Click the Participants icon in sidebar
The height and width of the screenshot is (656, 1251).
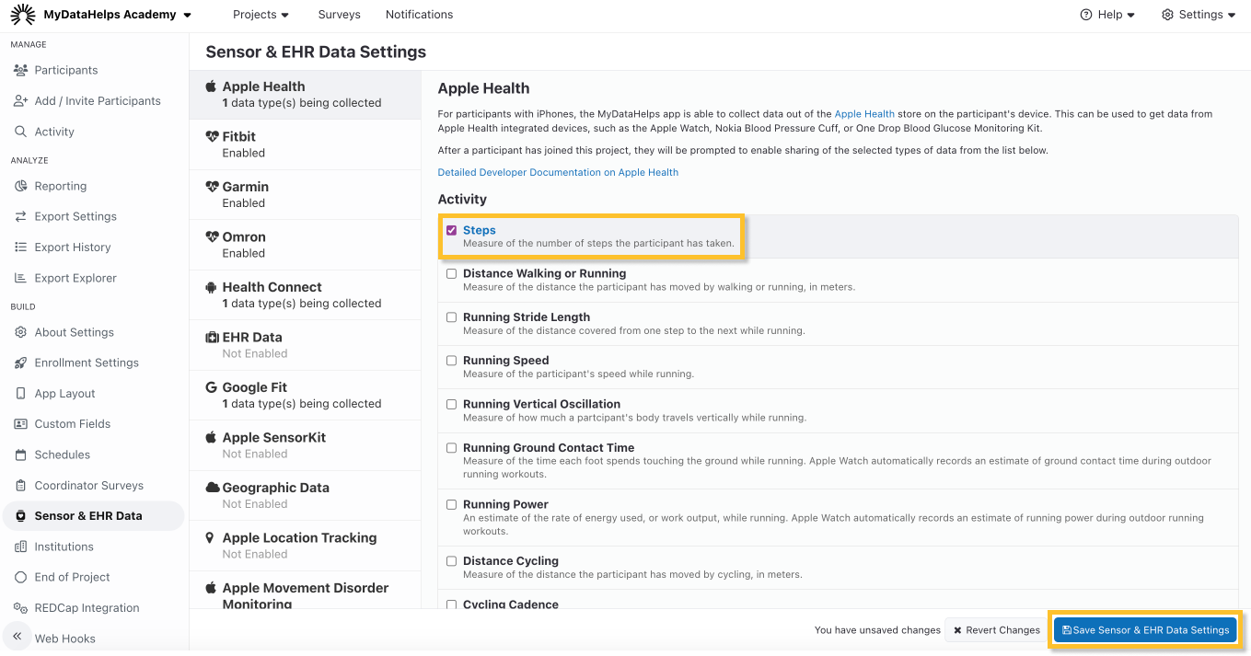tap(20, 70)
